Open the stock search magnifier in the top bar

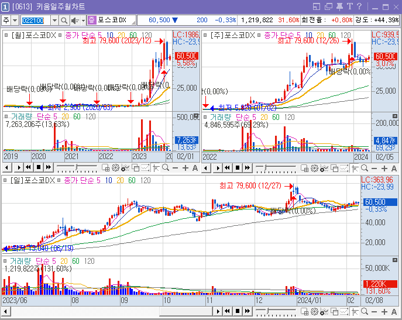64,20
